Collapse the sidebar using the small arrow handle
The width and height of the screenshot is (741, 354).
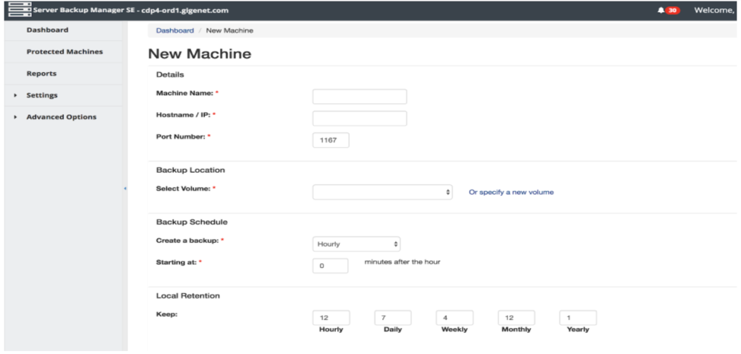click(125, 189)
